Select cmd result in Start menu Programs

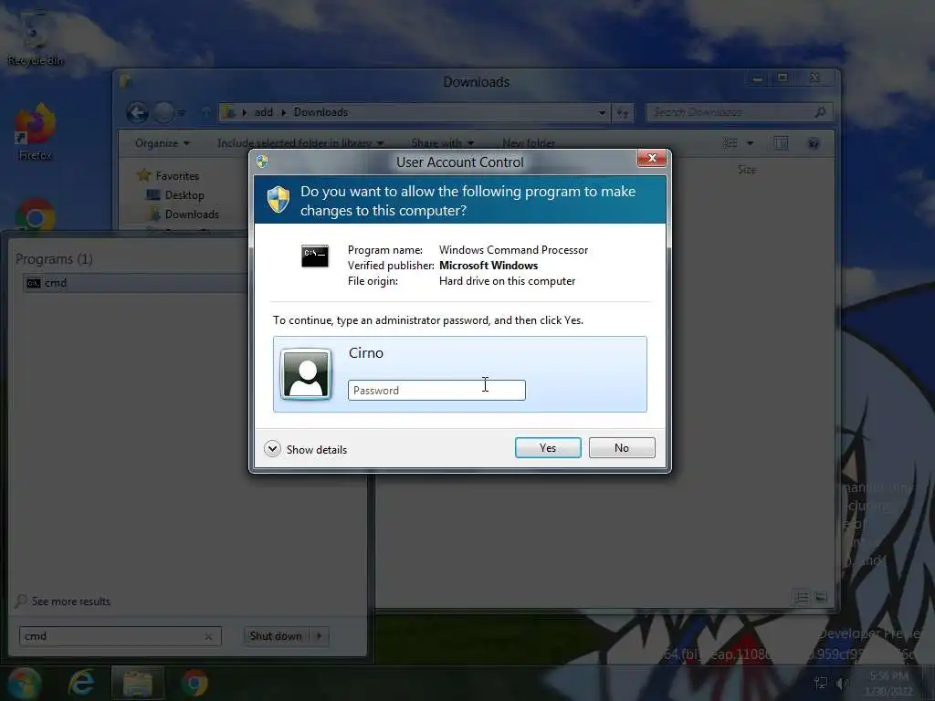pos(135,283)
